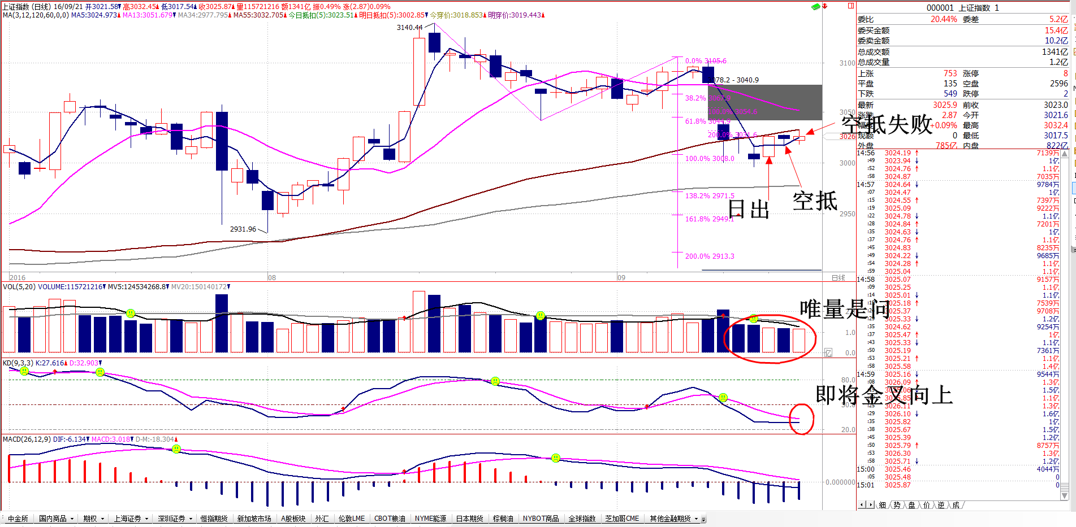Open the 期权 dropdown arrow
Viewport: 1076px width, 527px height.
point(102,519)
